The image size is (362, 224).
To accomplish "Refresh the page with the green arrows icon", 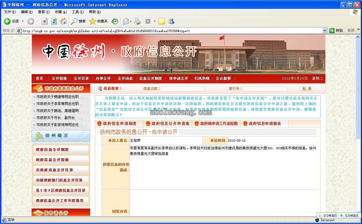I will click(54, 21).
